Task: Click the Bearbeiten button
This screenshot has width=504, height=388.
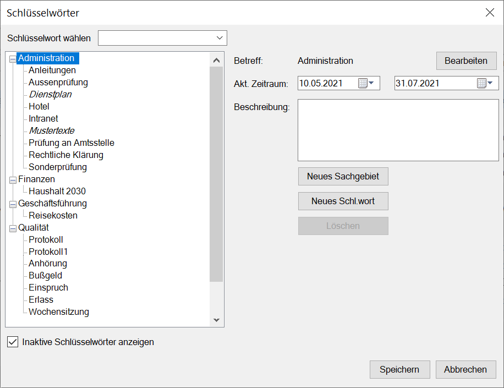Action: tap(466, 61)
